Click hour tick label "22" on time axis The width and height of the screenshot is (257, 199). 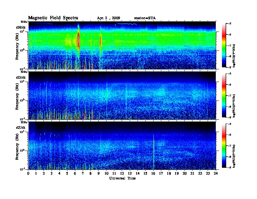point(200,173)
